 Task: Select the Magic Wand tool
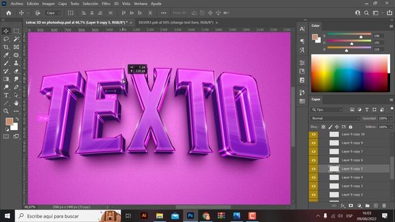point(16,39)
